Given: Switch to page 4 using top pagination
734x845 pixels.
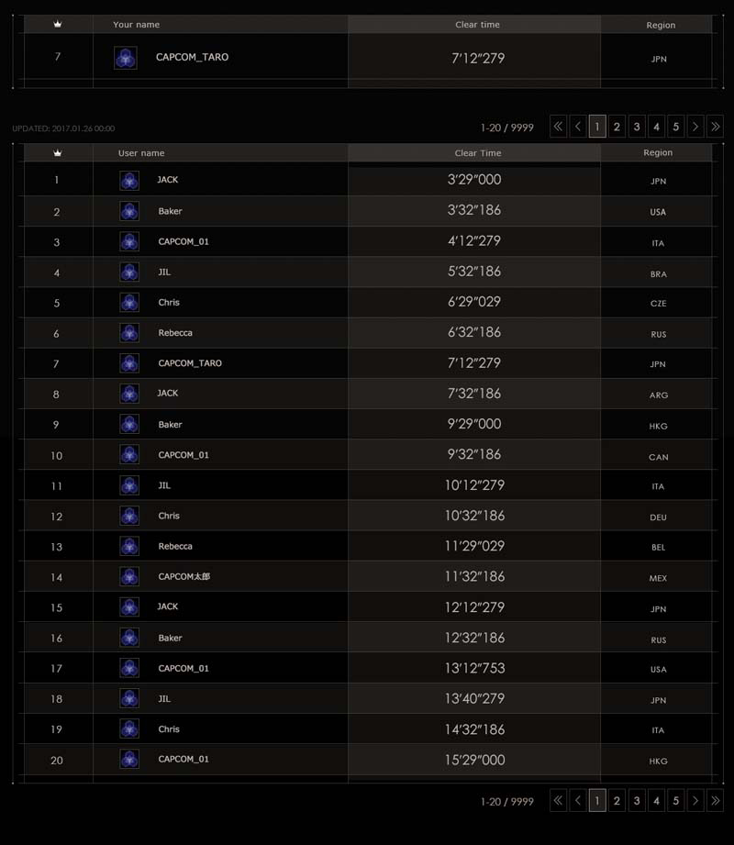Looking at the screenshot, I should tap(656, 127).
